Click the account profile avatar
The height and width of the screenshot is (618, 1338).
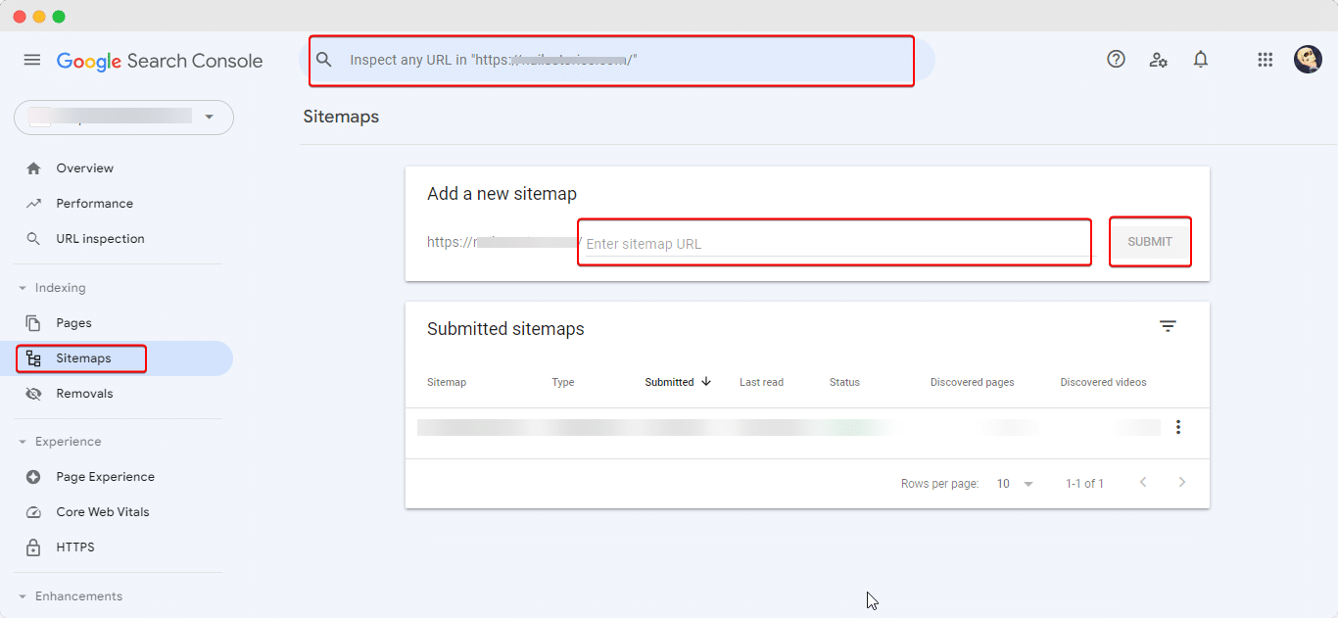tap(1308, 60)
